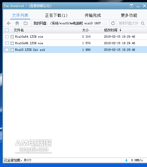Click the new folder icon in toolbar
Viewport: 147px width, 167px height.
[x=26, y=23]
